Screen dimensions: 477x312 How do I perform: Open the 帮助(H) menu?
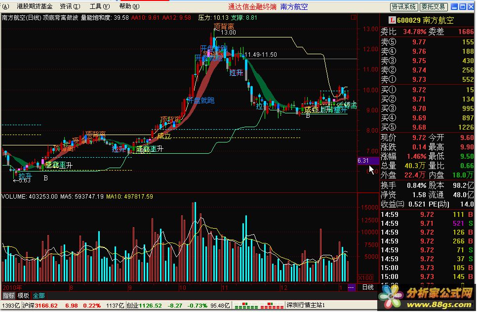pos(129,6)
